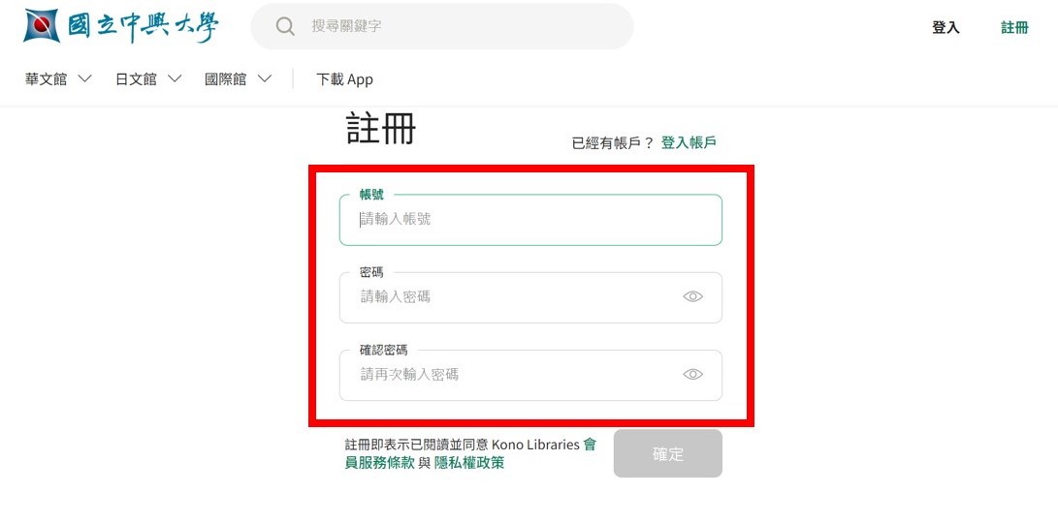Click the 搜尋關鍵字 search box
Image resolution: width=1058 pixels, height=523 pixels.
[456, 26]
